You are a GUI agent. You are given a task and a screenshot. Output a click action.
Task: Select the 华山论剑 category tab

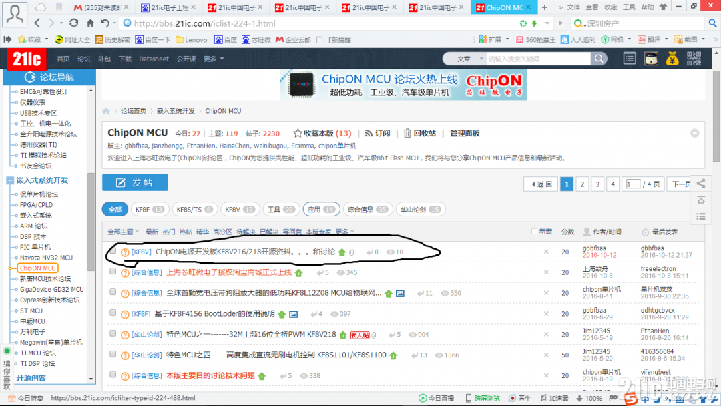click(x=421, y=209)
